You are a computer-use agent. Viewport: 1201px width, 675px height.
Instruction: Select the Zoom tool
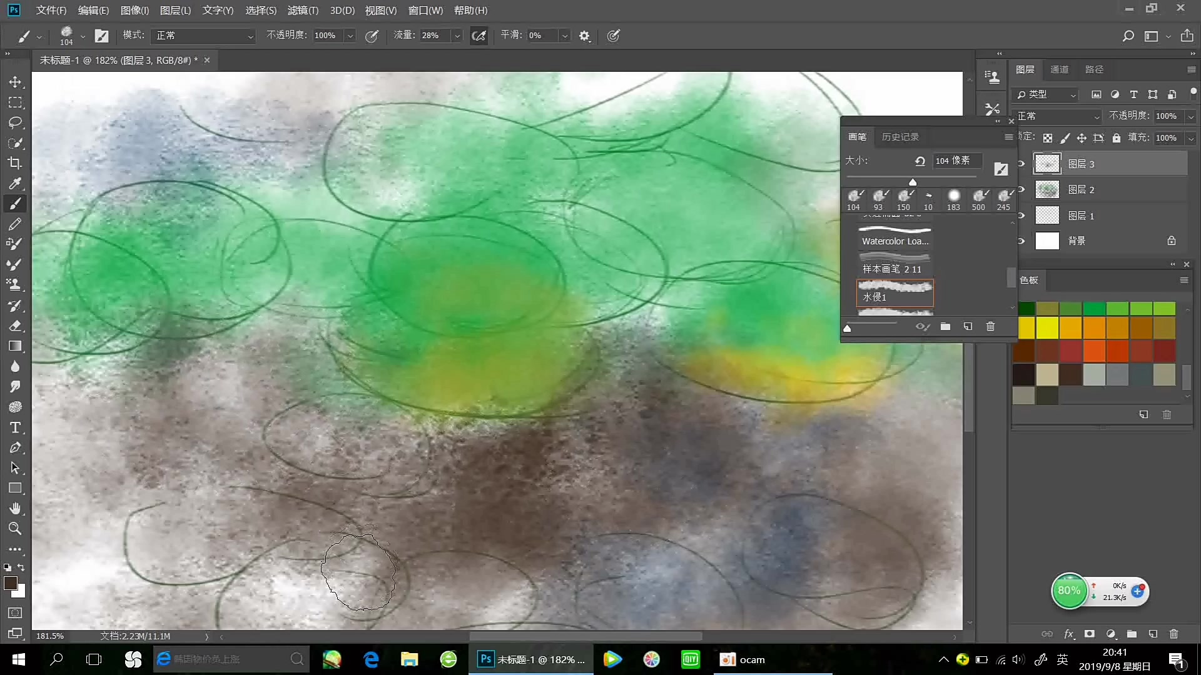pos(15,529)
